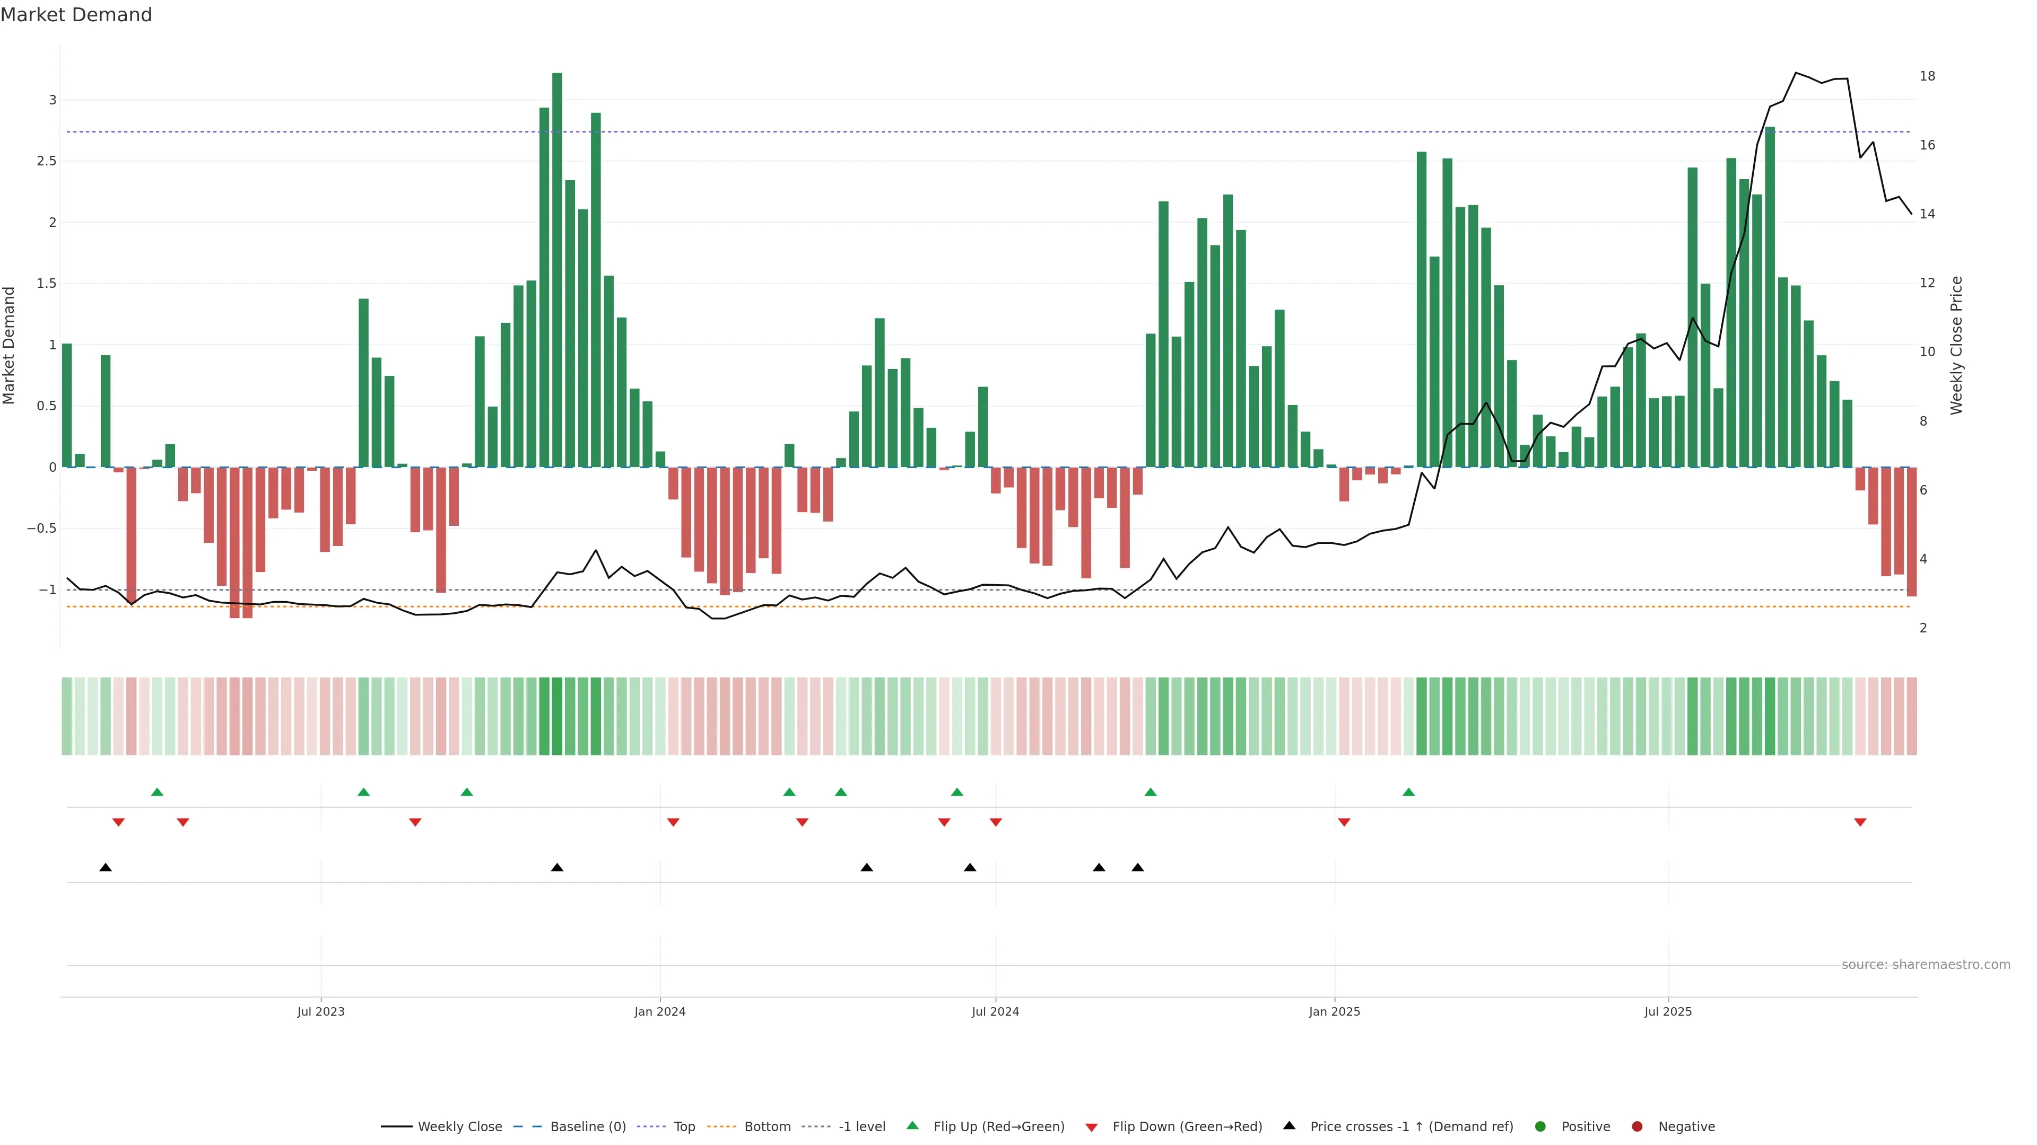
Task: Click the red Negative legend dot
Action: 1637,1126
